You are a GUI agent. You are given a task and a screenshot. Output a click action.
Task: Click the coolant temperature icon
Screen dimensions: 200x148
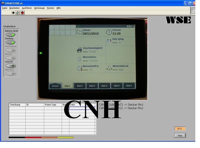pyautogui.click(x=80, y=68)
